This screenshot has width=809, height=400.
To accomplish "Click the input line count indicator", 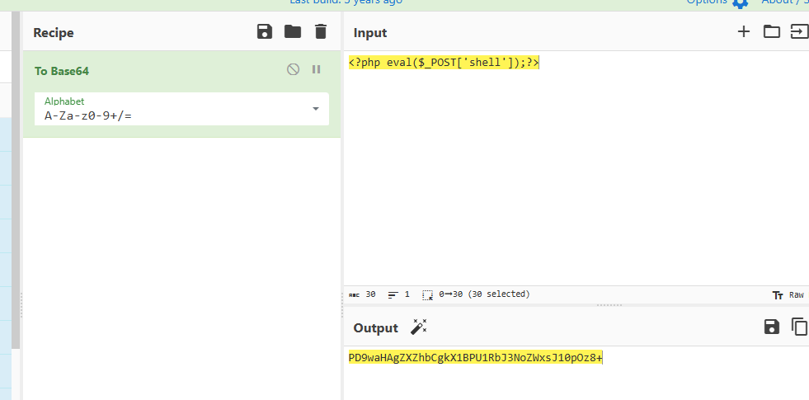I will point(399,294).
